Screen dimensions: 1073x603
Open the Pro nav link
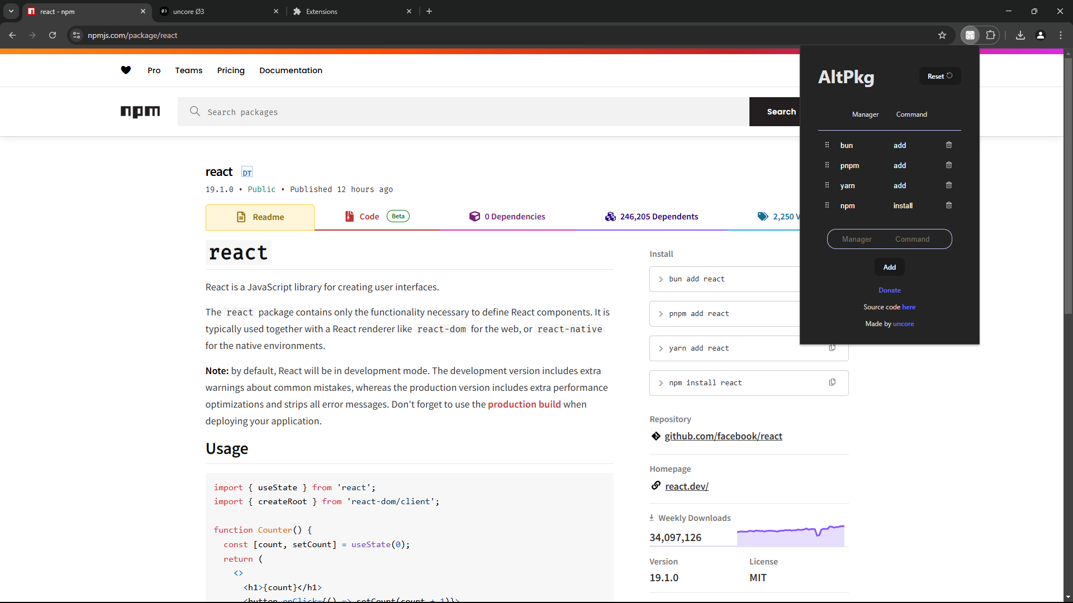pos(154,70)
